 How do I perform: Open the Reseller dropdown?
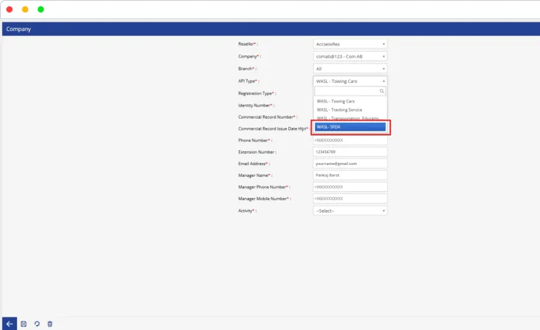(349, 44)
